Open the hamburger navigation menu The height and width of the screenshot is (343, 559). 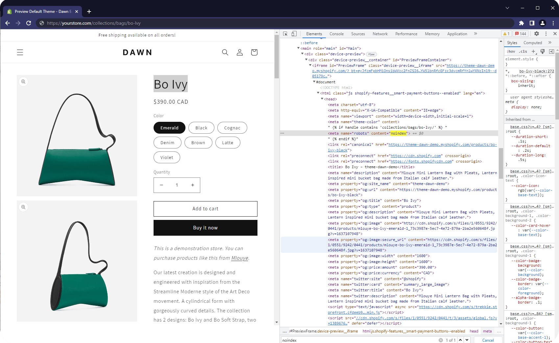(20, 52)
